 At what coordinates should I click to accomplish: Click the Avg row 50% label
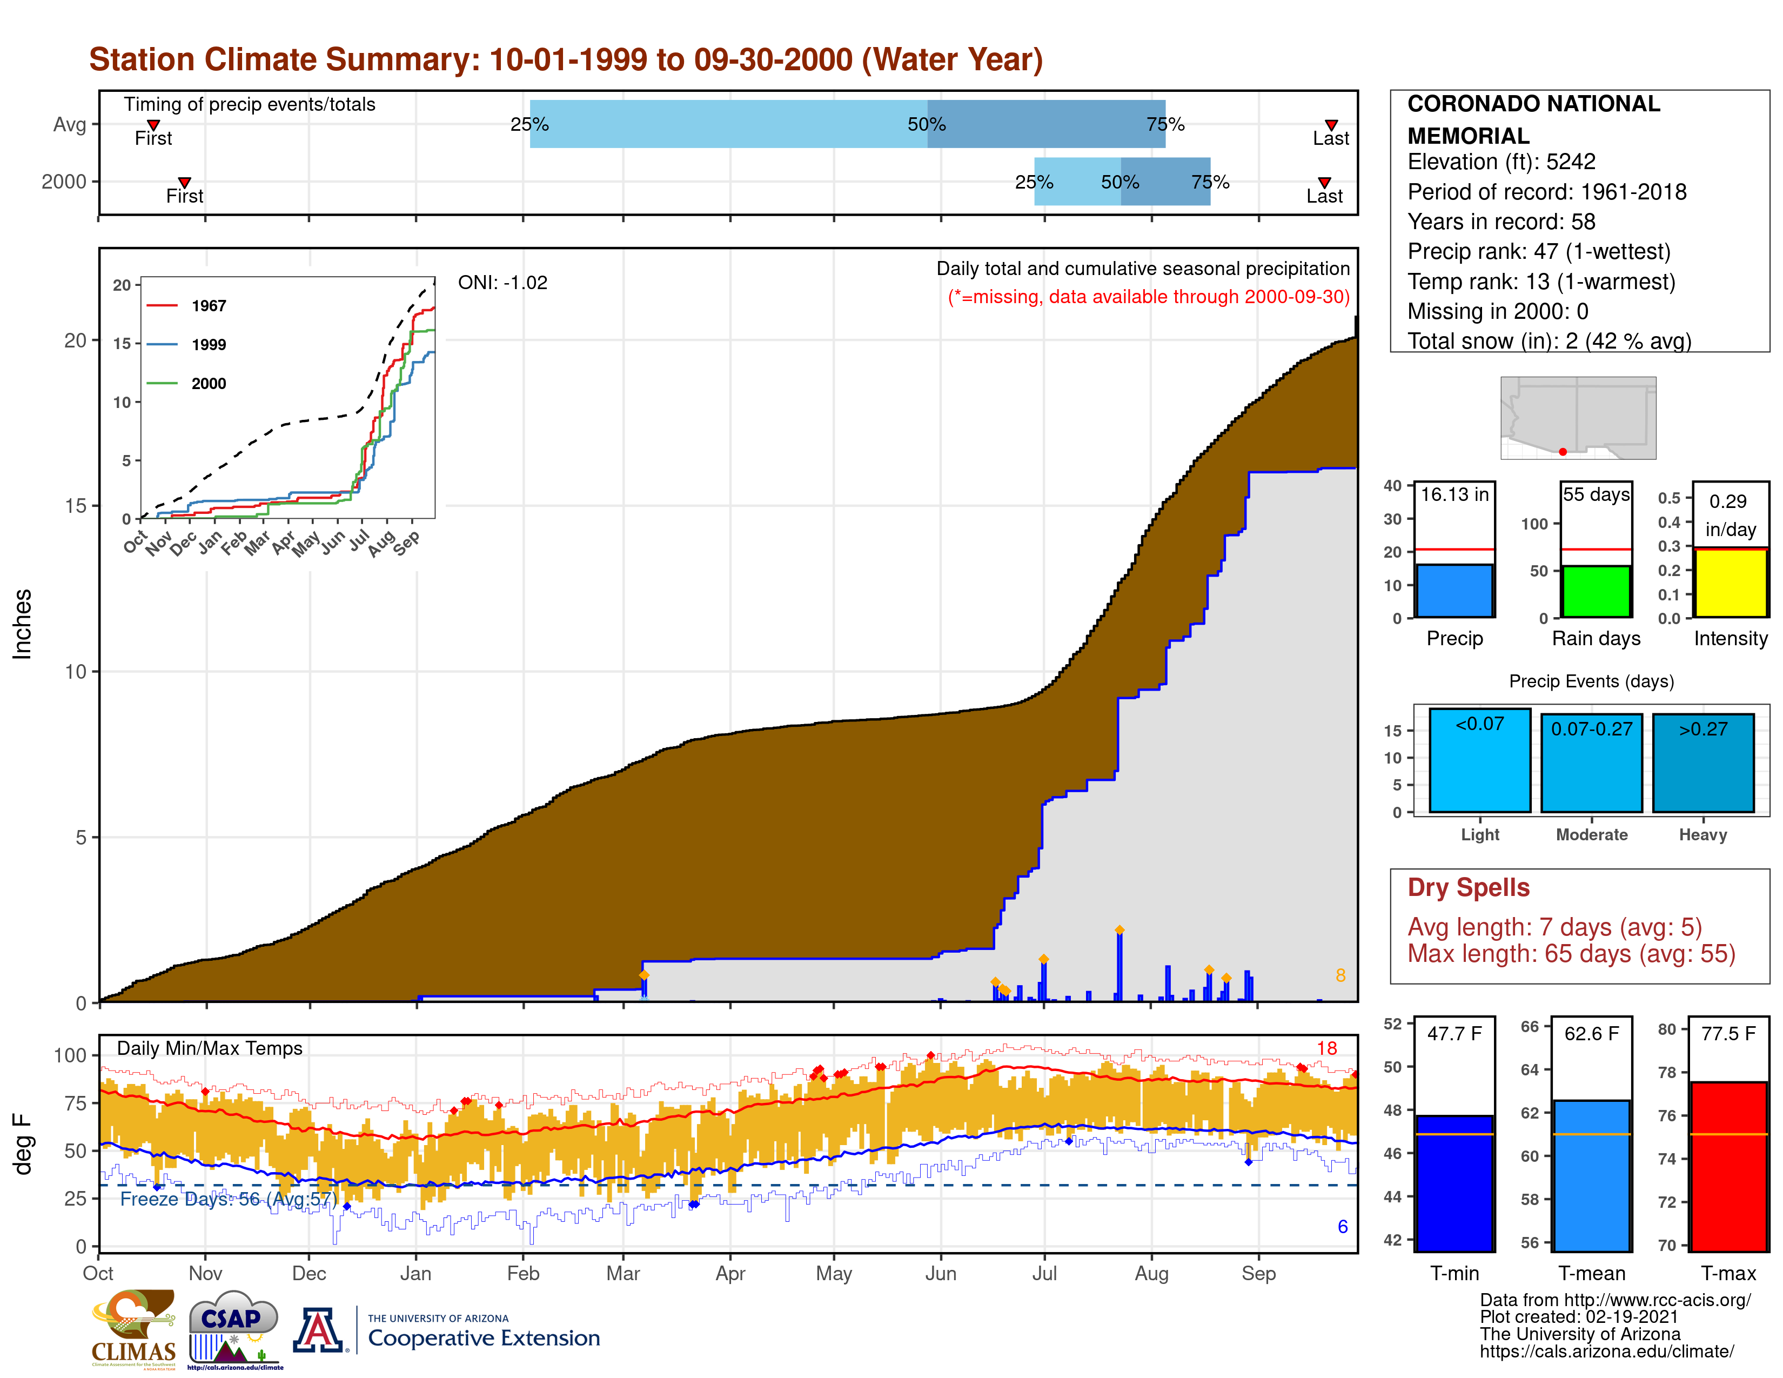(927, 124)
